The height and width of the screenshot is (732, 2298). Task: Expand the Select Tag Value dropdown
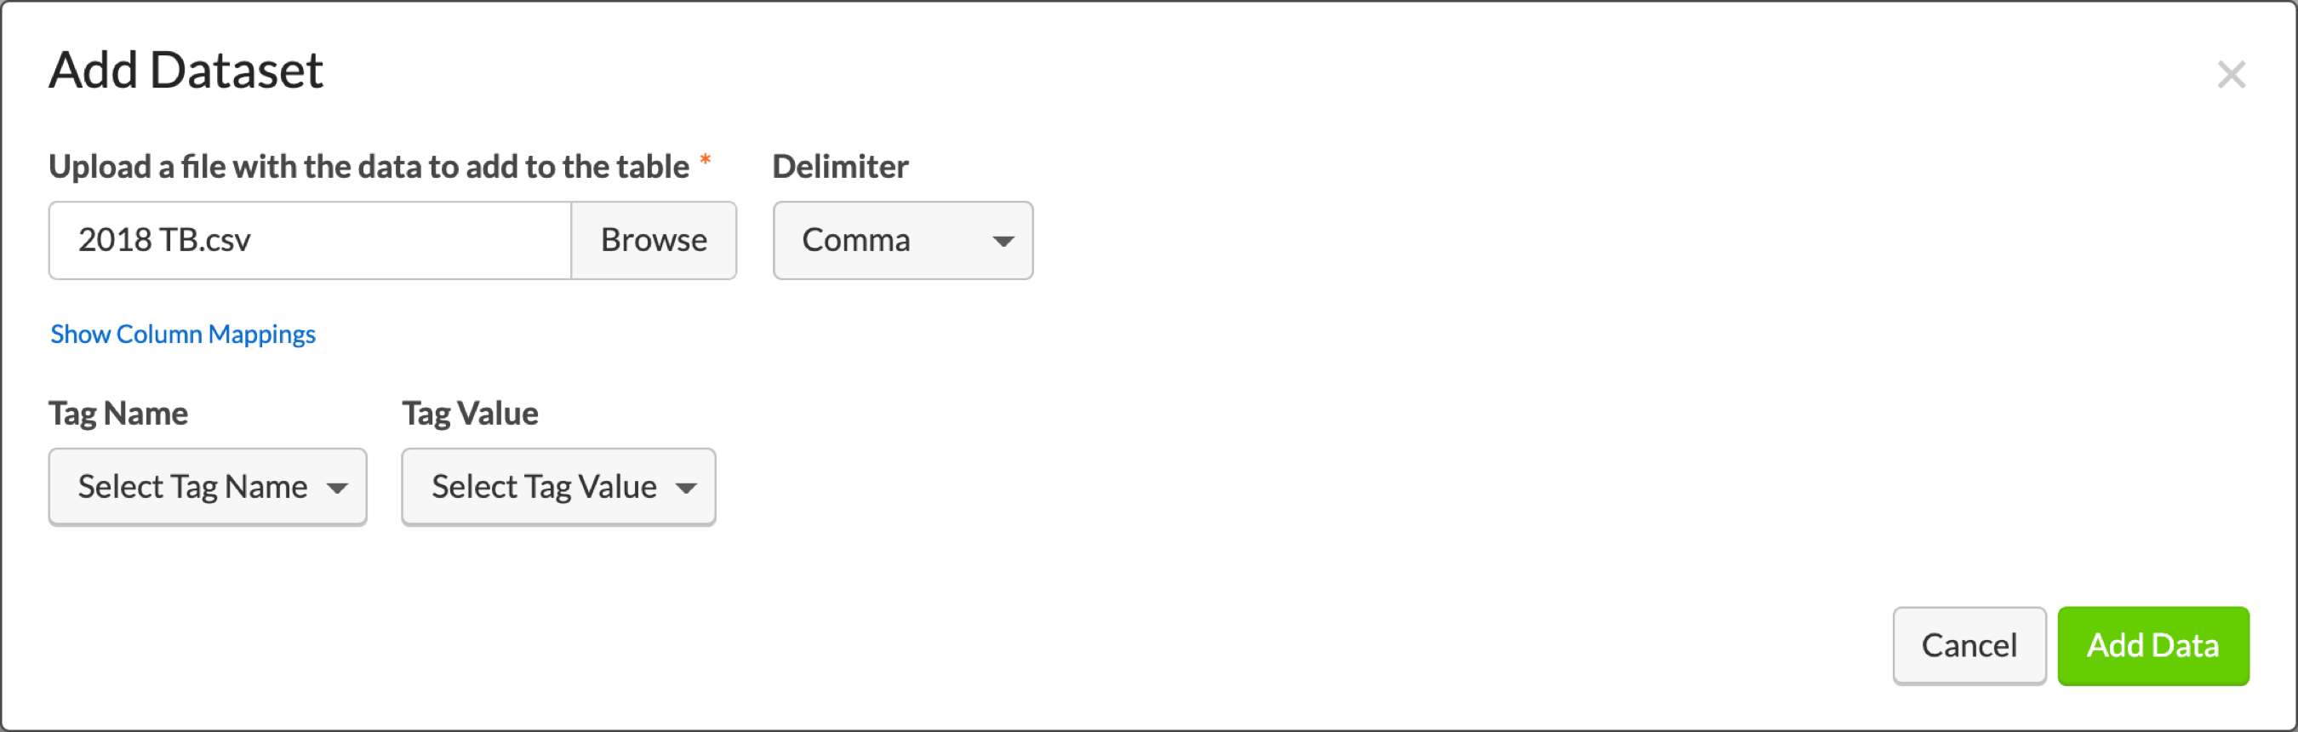pyautogui.click(x=557, y=486)
